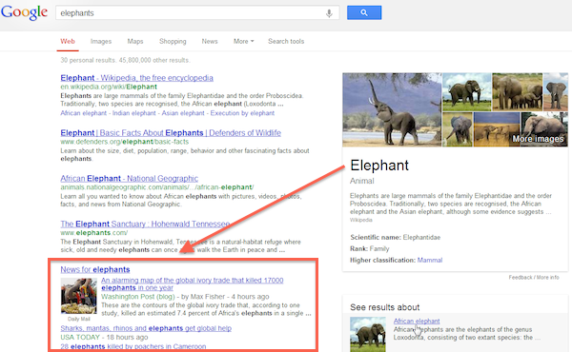The height and width of the screenshot is (352, 572).
Task: Follow the African elephant Wikipedia sublink
Action: click(x=84, y=113)
